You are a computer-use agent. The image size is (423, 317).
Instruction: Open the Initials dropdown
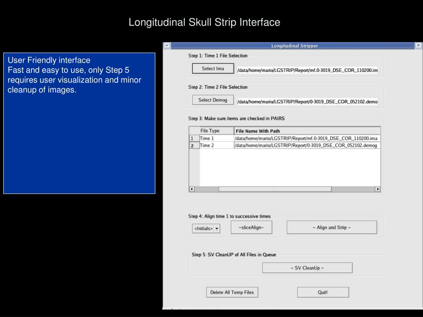click(x=206, y=228)
